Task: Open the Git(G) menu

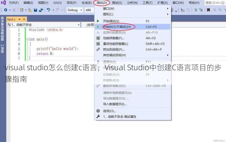Action: pos(57,3)
